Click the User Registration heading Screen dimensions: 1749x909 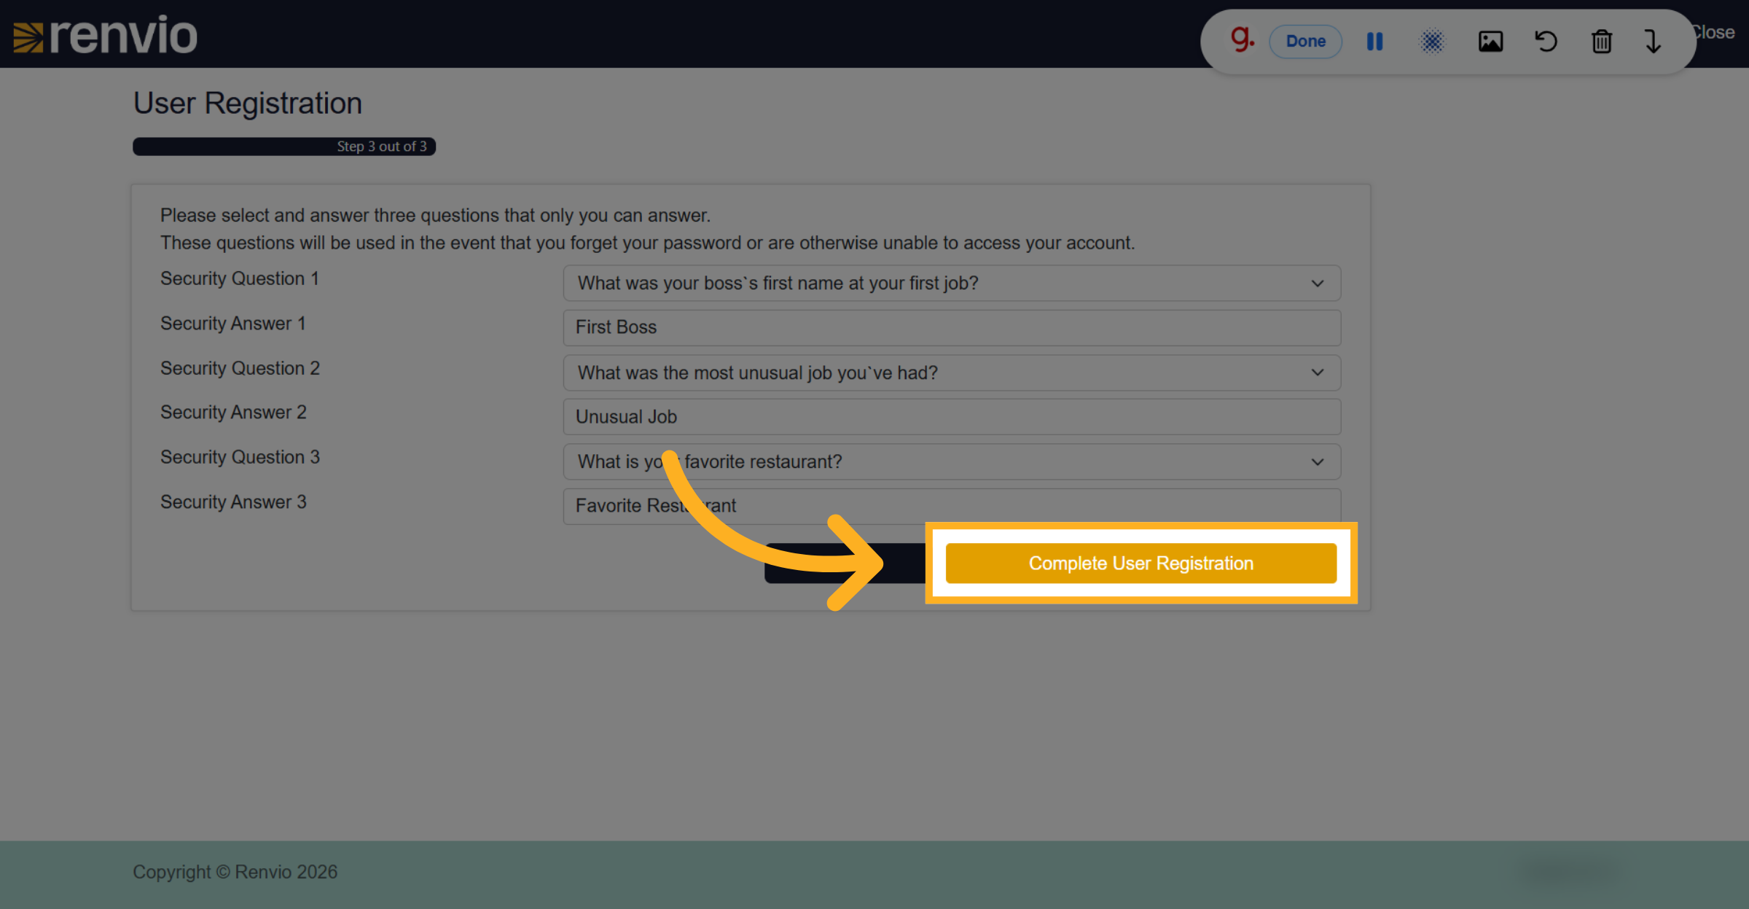point(247,104)
